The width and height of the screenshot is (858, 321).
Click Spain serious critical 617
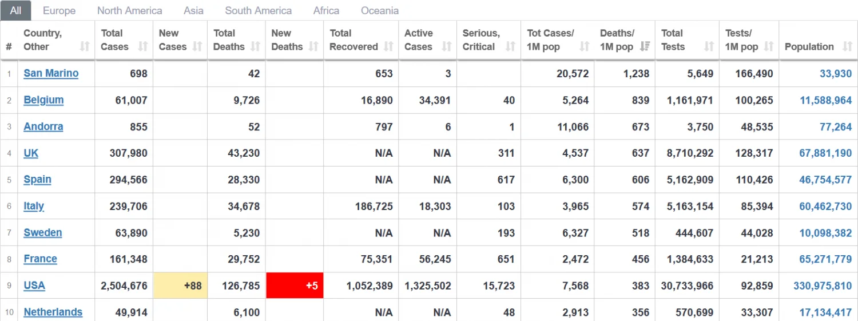pos(506,180)
